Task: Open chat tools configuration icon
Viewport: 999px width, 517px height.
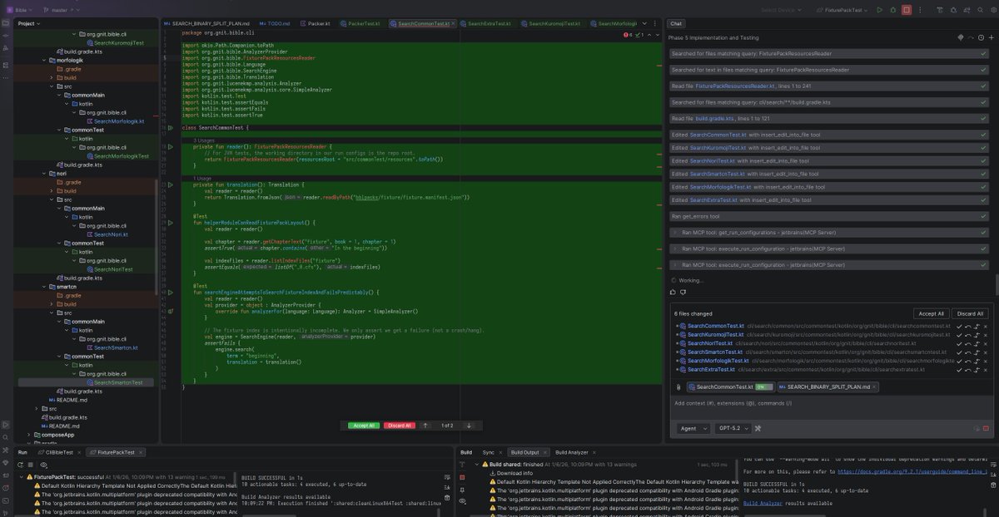Action: [x=758, y=428]
